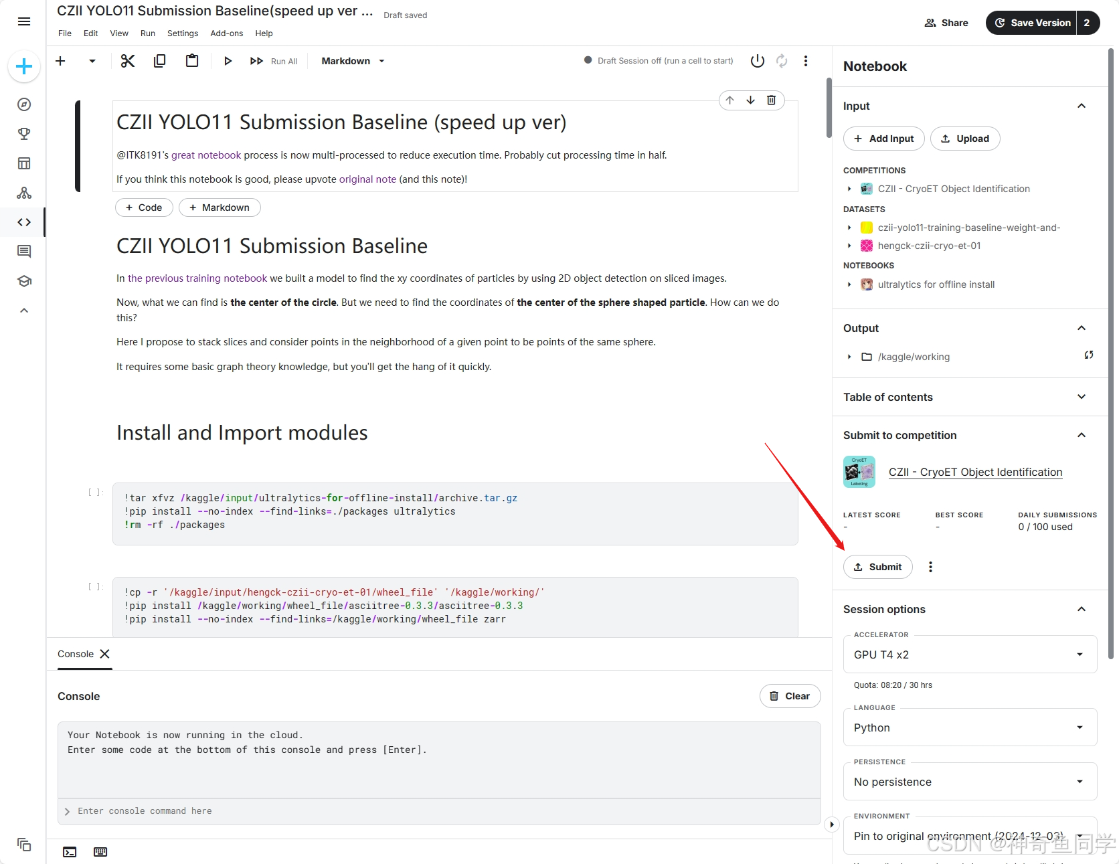The image size is (1119, 864).
Task: Open version number 2 history
Action: [x=1088, y=23]
